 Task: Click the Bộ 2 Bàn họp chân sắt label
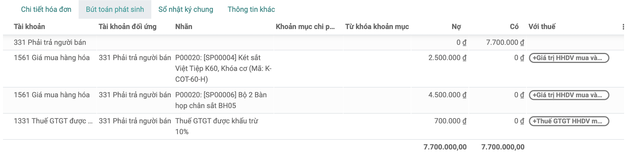click(x=221, y=100)
